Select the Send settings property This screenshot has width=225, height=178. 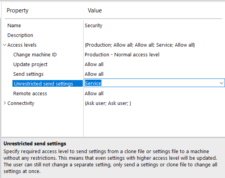click(x=28, y=74)
